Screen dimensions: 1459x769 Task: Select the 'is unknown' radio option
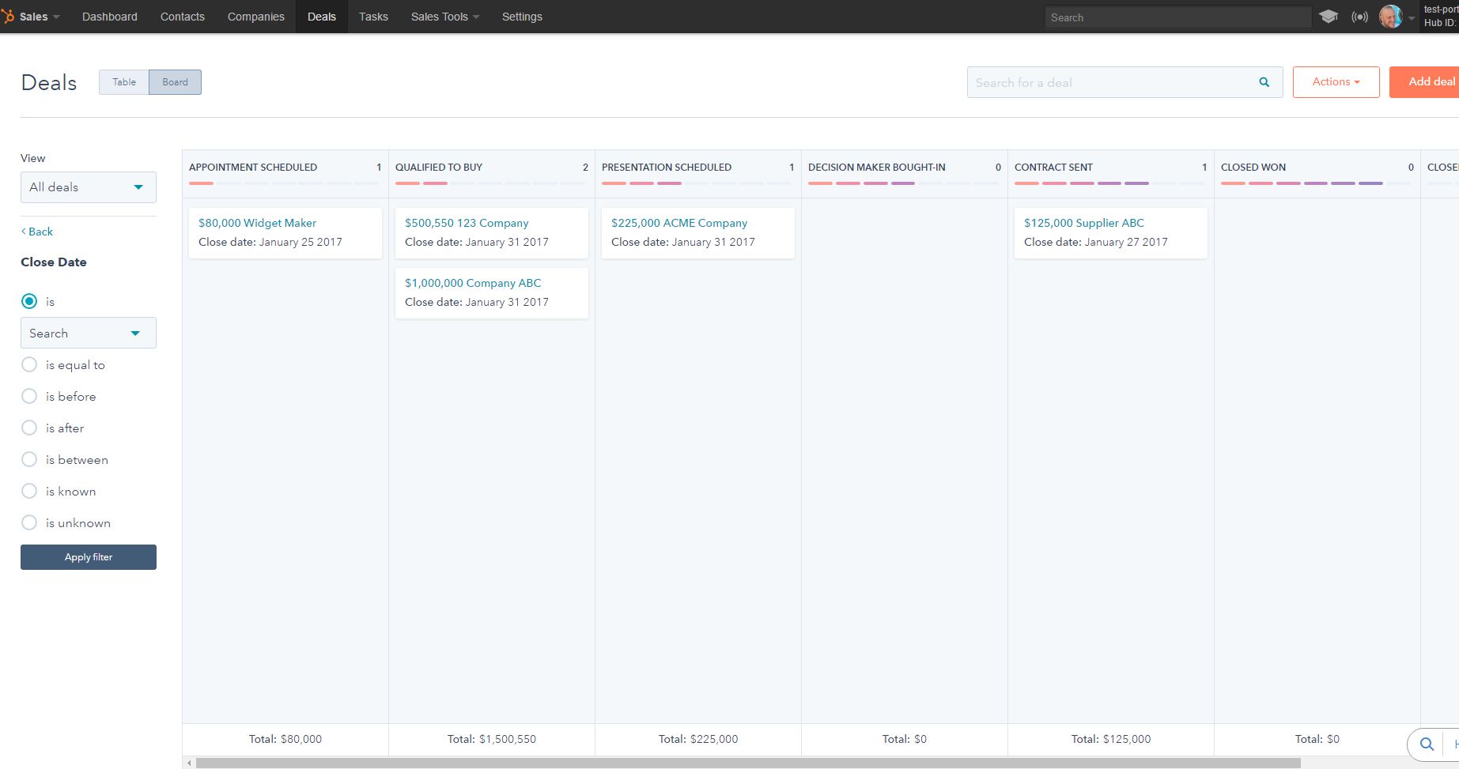point(29,522)
